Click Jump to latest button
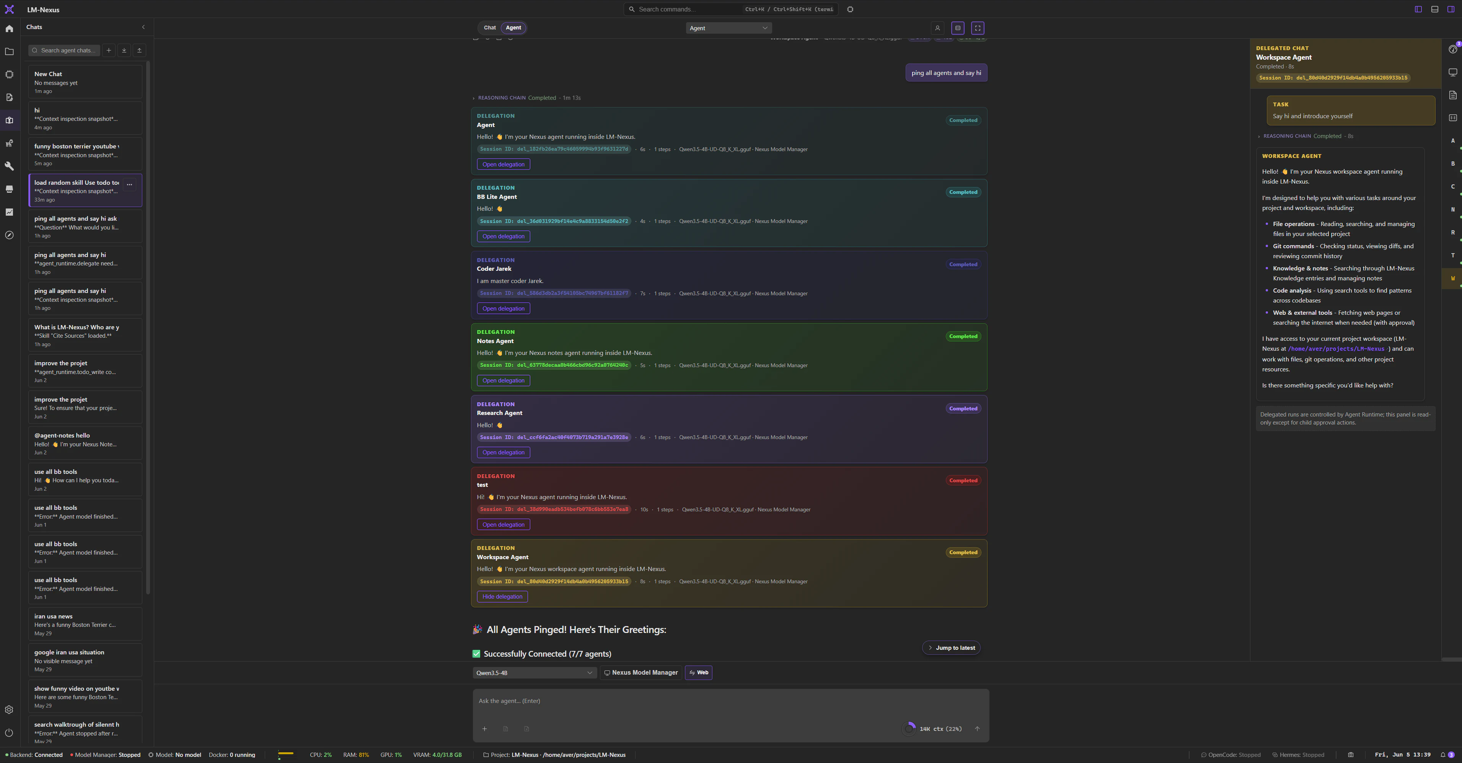The height and width of the screenshot is (763, 1462). tap(951, 648)
